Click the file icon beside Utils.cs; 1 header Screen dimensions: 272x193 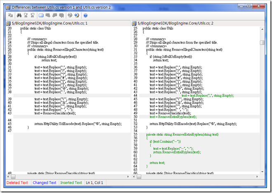coord(8,23)
